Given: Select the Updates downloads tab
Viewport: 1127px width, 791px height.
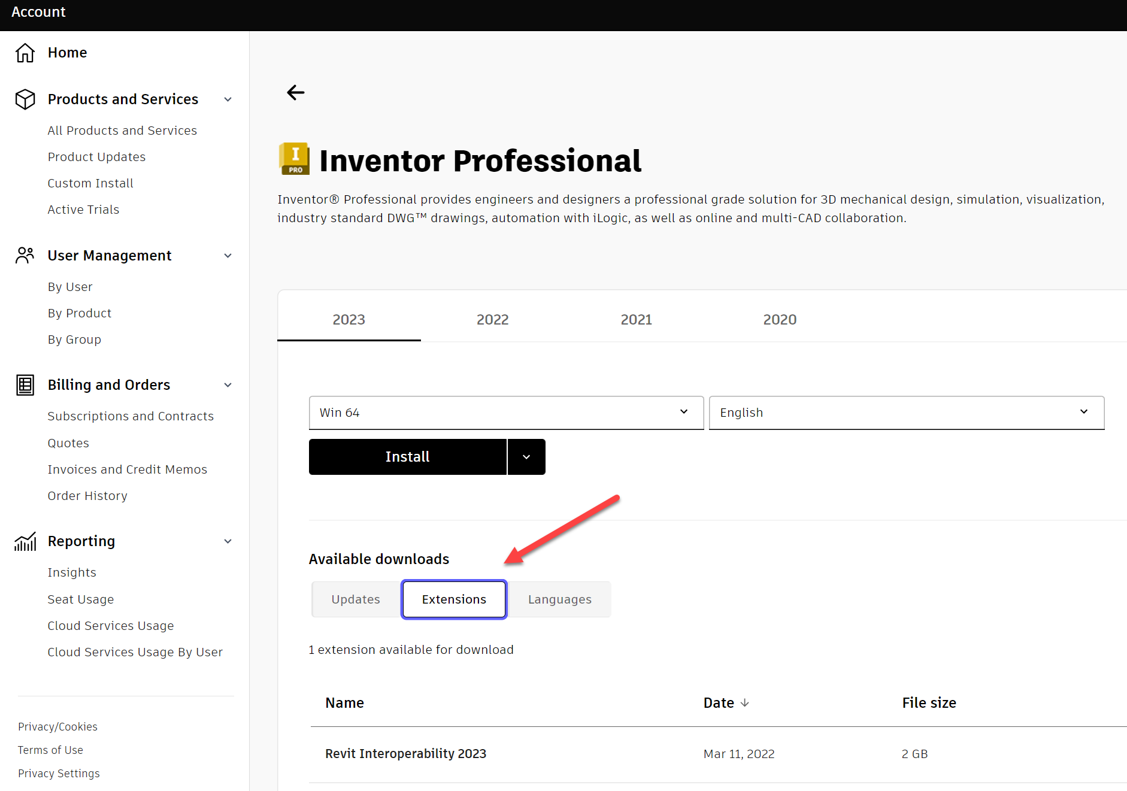Looking at the screenshot, I should tap(356, 599).
